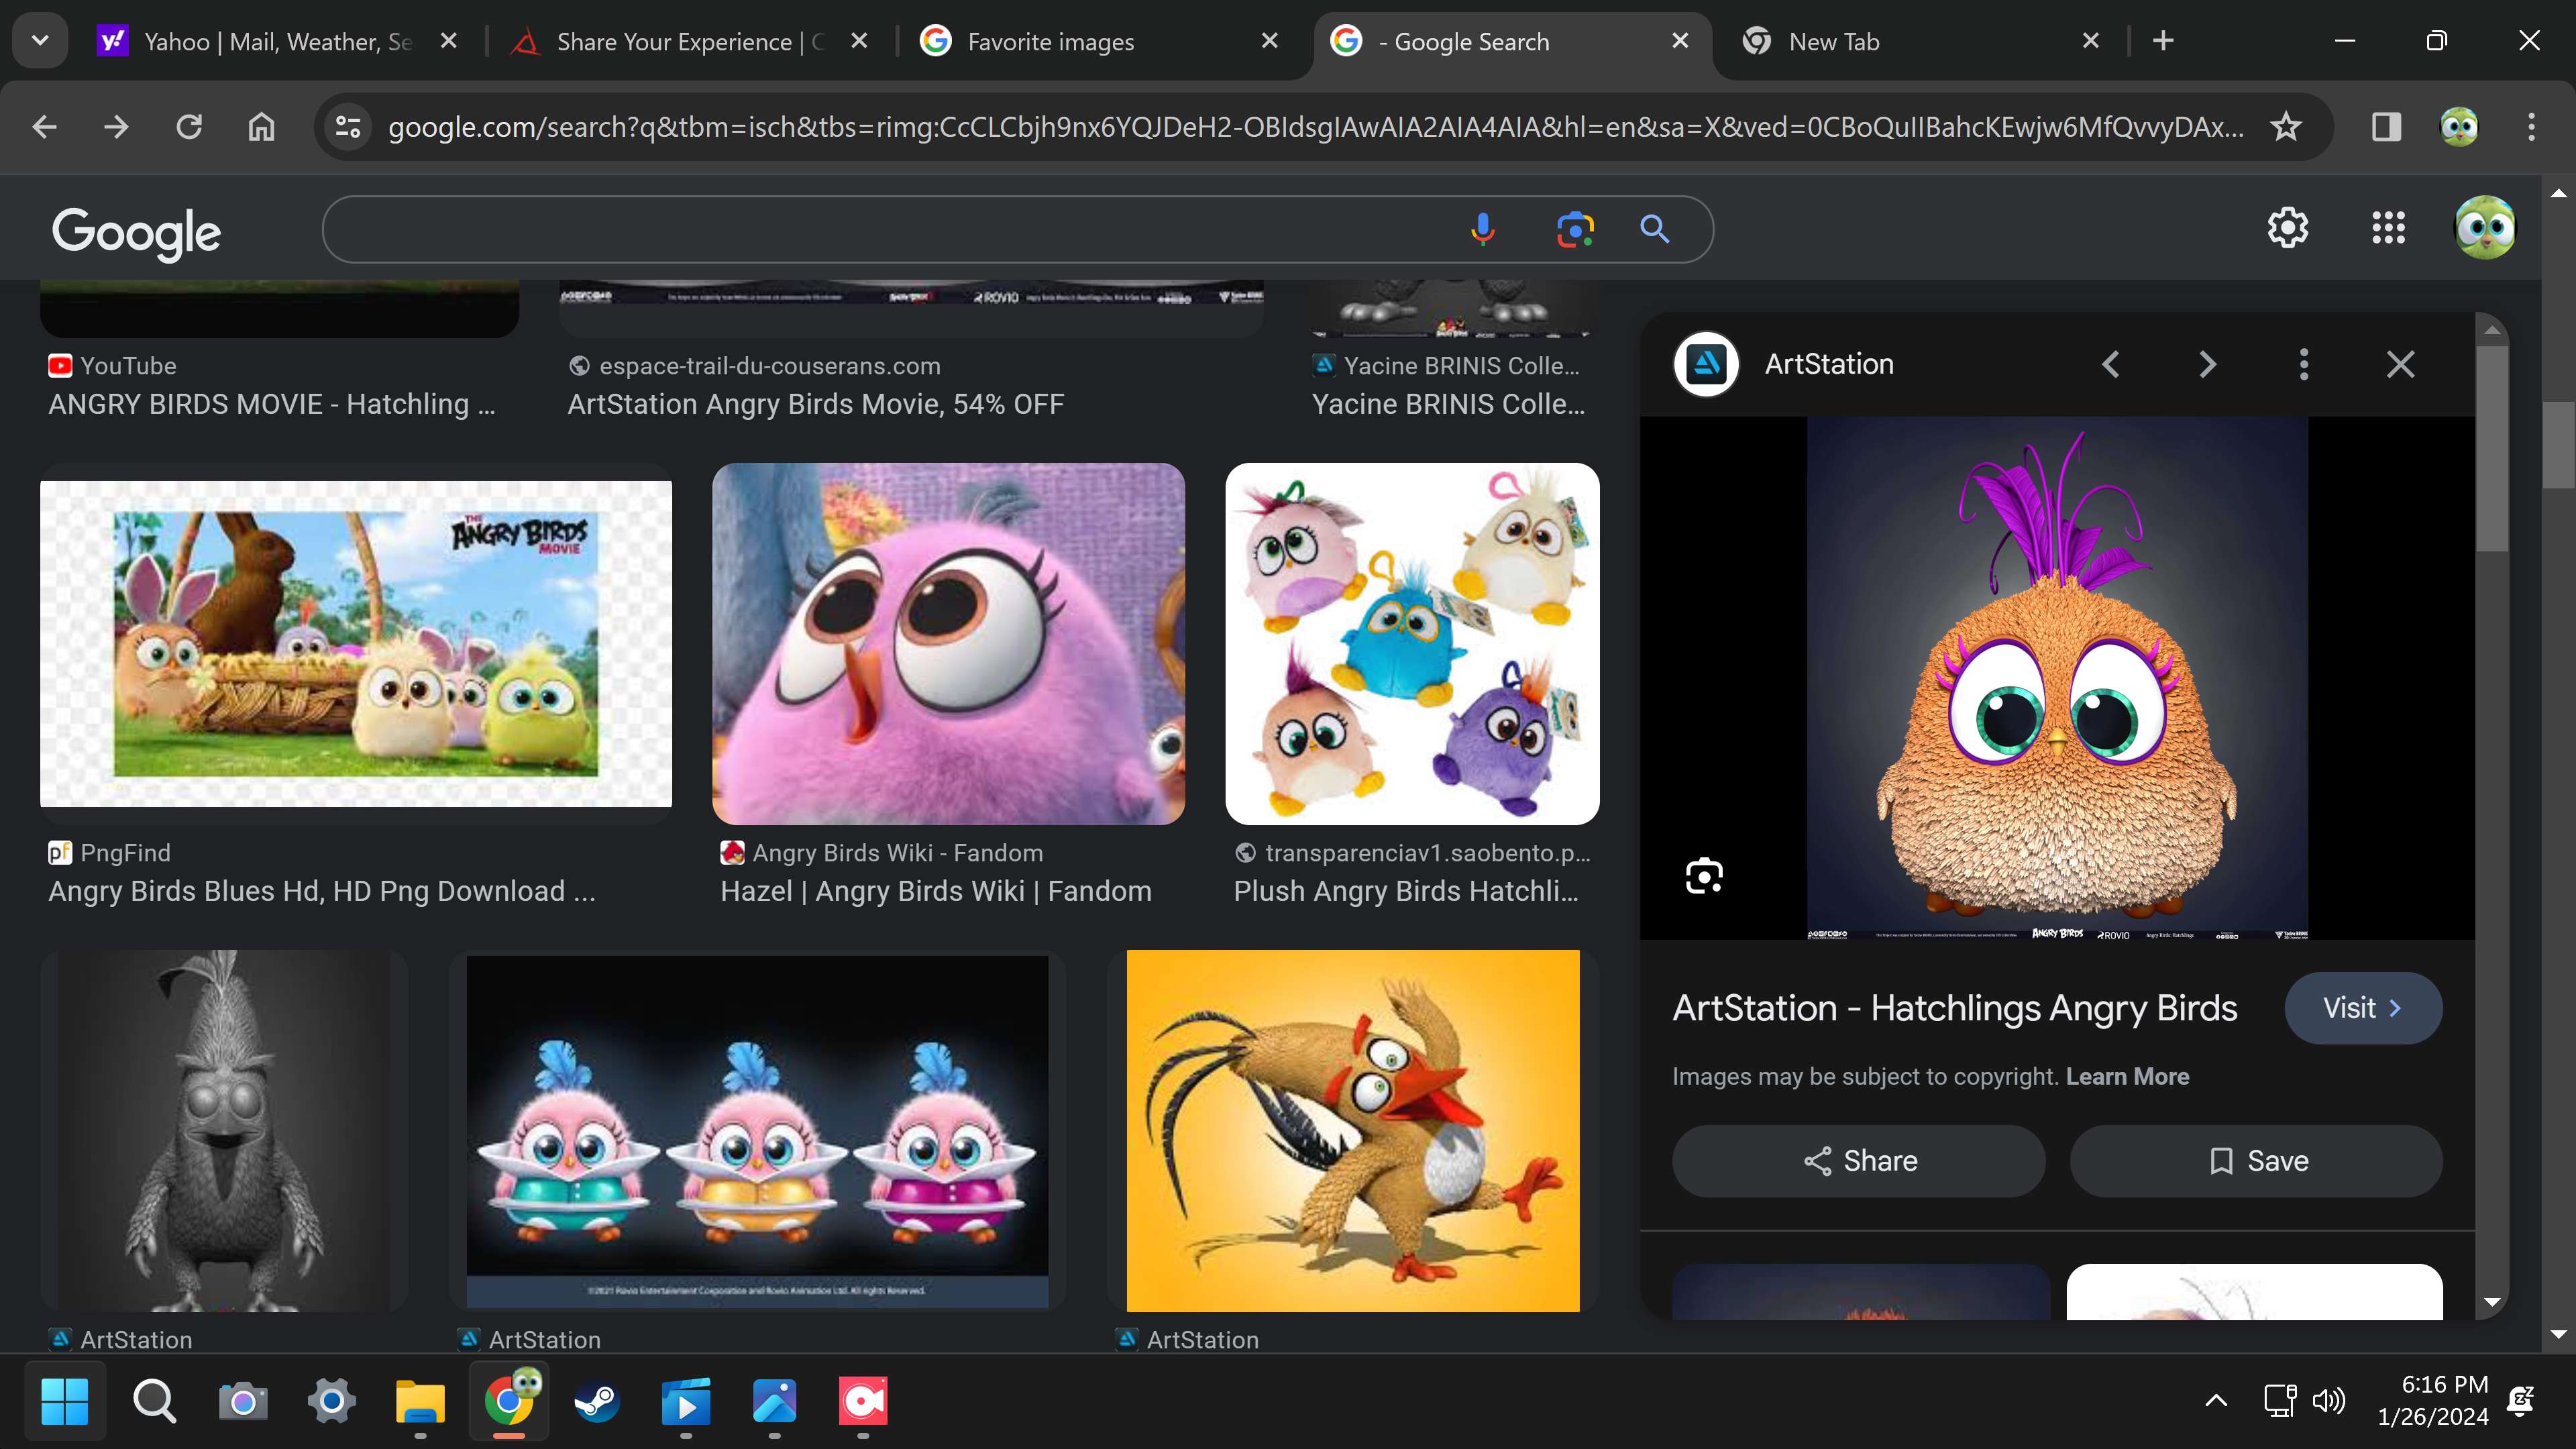The width and height of the screenshot is (2576, 1449).
Task: Toggle the Chrome side panel
Action: click(x=2386, y=127)
